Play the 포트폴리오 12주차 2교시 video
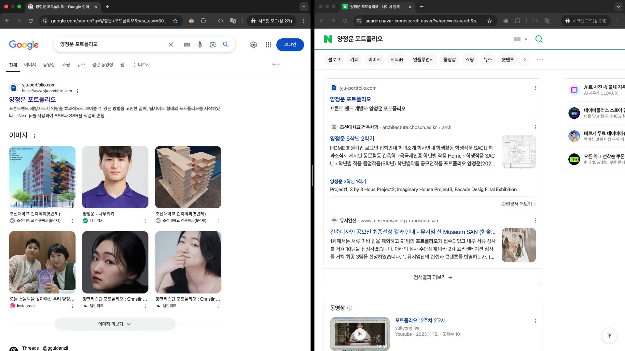This screenshot has width=625, height=351. click(x=360, y=333)
